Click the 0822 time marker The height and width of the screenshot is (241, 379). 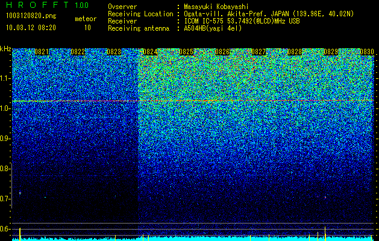click(78, 52)
